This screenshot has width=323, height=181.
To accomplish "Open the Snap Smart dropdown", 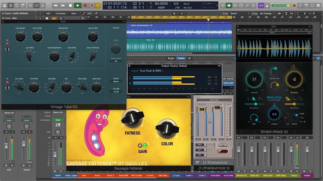I will click(x=240, y=13).
